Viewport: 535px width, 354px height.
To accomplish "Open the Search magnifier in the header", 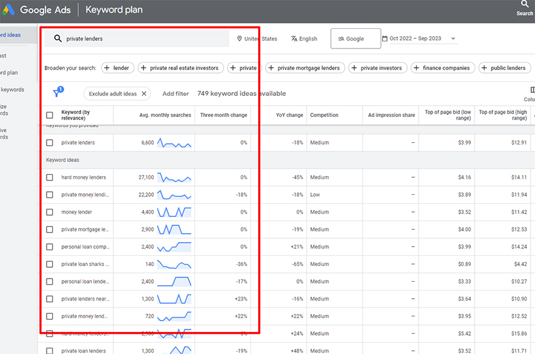I will point(524,4).
